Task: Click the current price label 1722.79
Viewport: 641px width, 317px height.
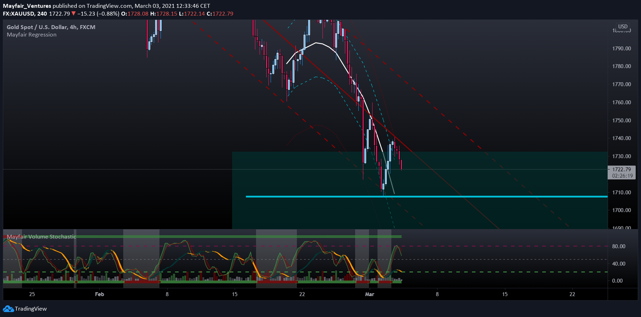Action: click(621, 169)
